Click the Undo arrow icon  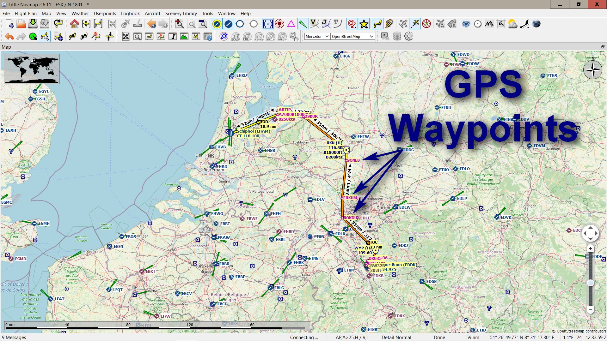coord(9,37)
